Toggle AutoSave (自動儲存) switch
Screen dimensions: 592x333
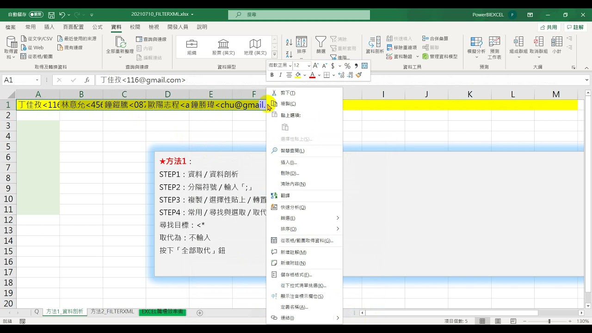[36, 15]
